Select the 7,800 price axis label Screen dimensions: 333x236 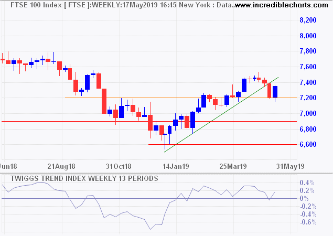coord(308,51)
